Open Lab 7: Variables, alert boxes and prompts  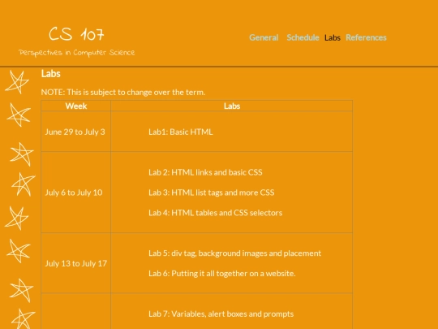click(x=221, y=314)
